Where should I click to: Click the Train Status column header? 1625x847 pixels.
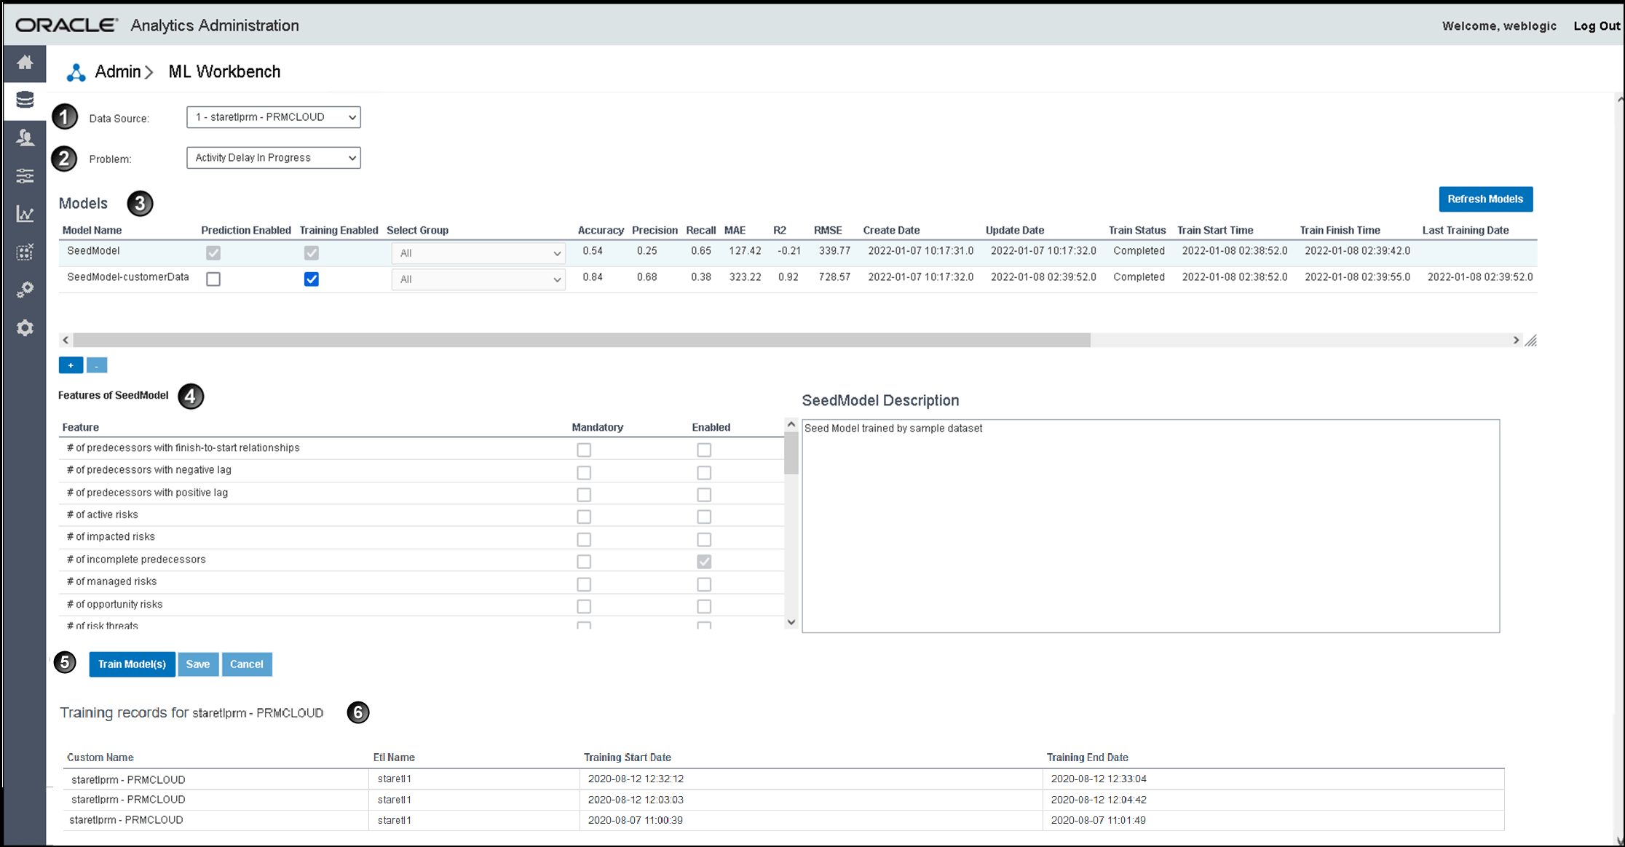(x=1137, y=231)
